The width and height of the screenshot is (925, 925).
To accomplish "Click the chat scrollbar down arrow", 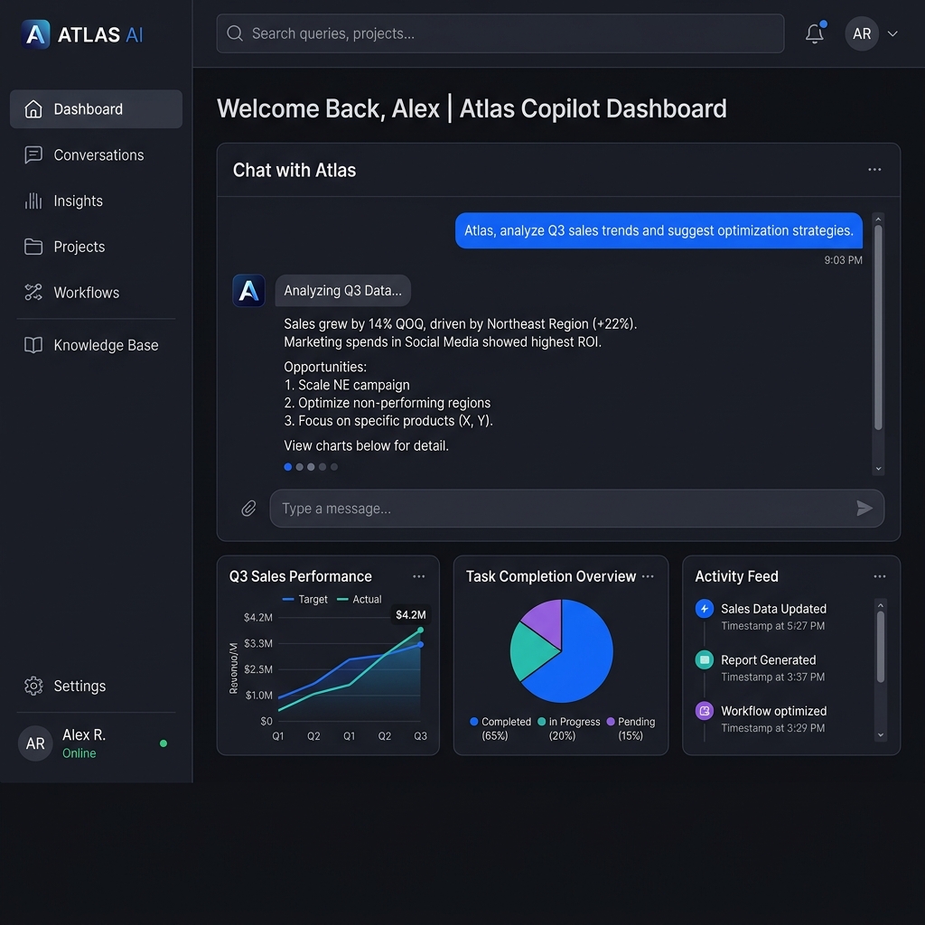I will click(878, 469).
